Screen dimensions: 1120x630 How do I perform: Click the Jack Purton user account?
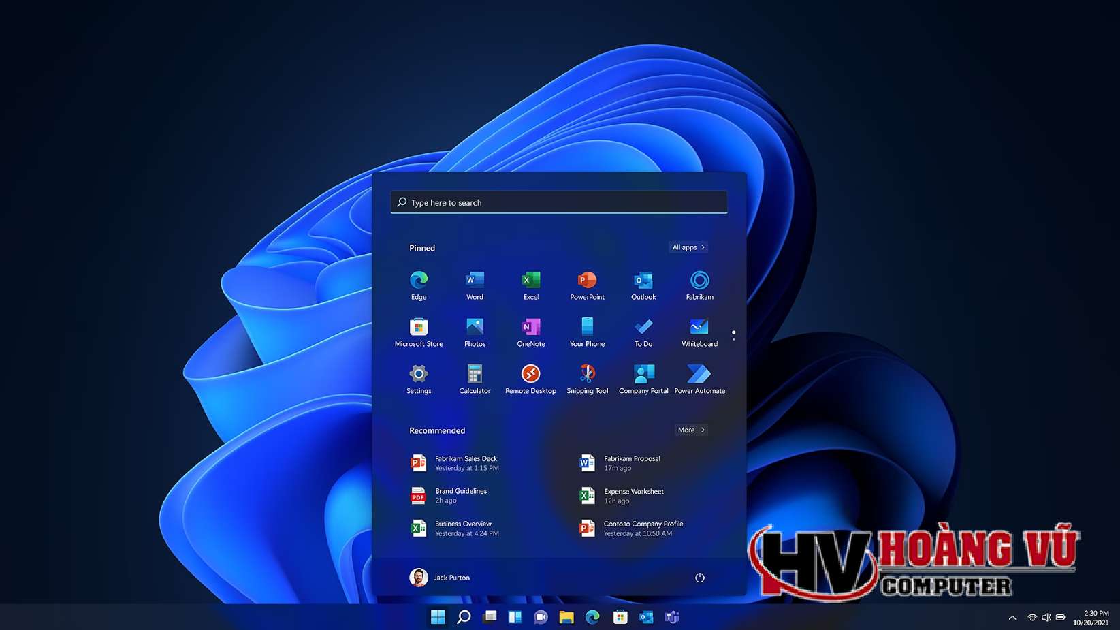[441, 578]
